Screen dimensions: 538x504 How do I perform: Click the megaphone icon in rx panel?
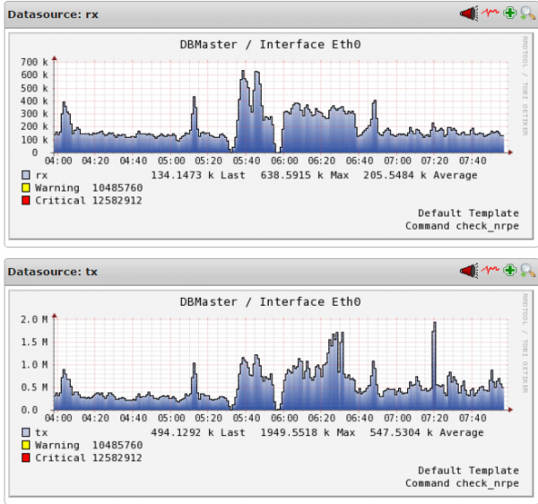(468, 13)
